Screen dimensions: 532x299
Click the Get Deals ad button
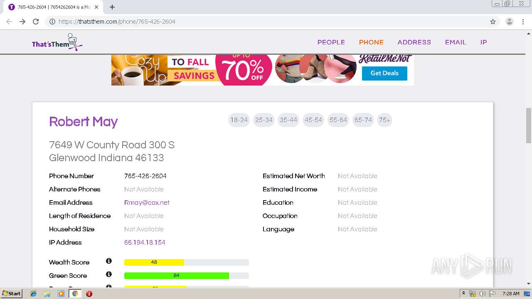point(384,73)
